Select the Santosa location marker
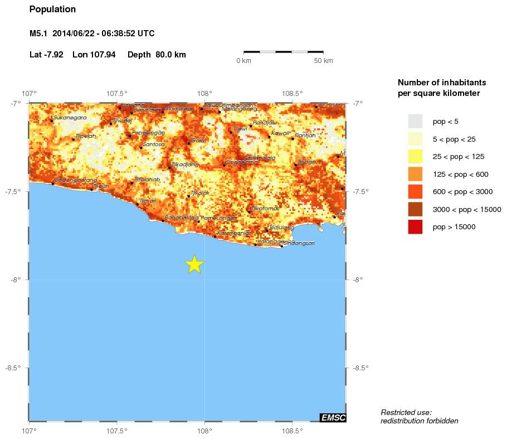The image size is (507, 439). (x=141, y=147)
